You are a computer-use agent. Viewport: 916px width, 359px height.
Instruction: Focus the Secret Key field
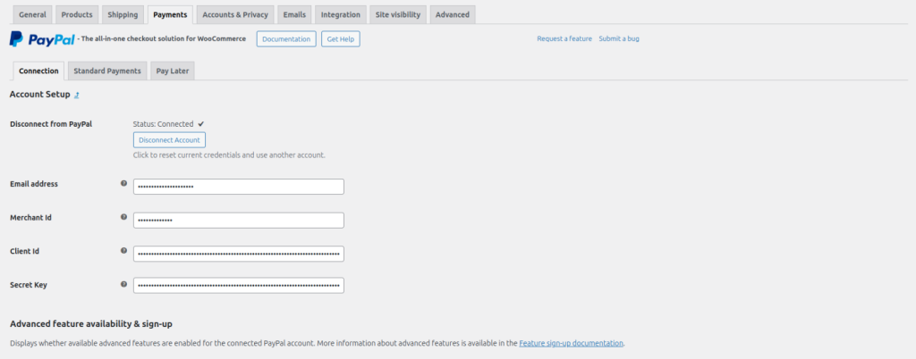(x=238, y=286)
